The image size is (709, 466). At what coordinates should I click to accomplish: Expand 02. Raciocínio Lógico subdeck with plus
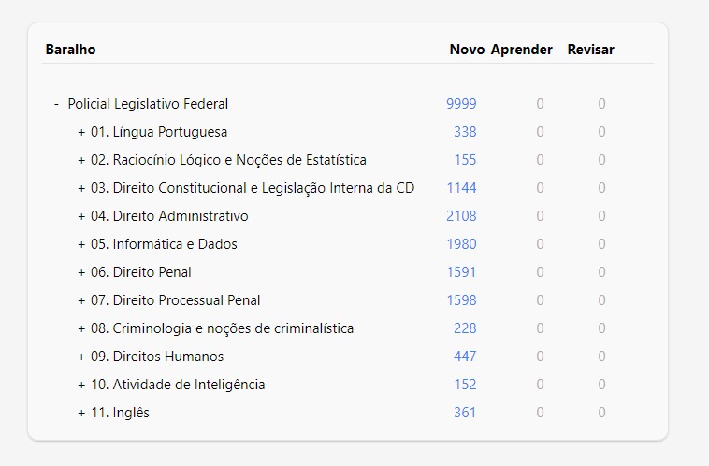[x=81, y=160]
